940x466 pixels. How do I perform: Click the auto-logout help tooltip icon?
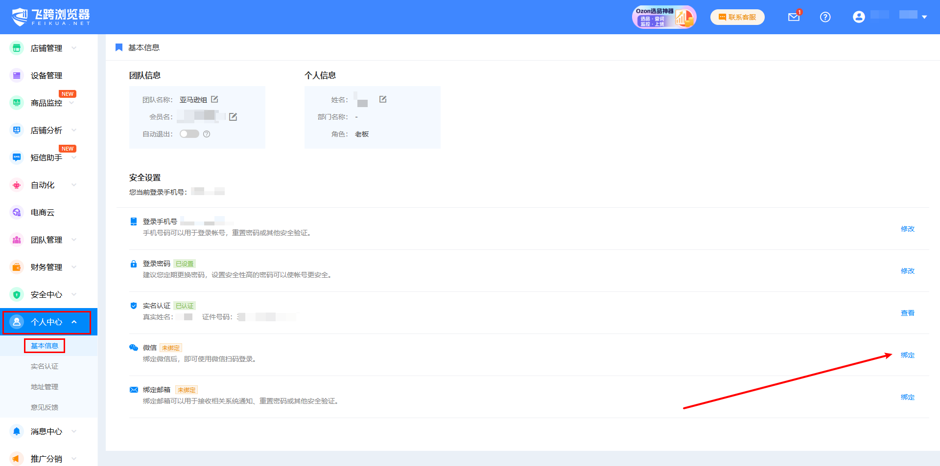207,134
